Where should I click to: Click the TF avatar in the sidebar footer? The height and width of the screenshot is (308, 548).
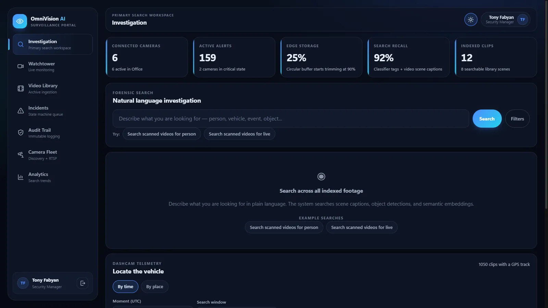(x=23, y=283)
